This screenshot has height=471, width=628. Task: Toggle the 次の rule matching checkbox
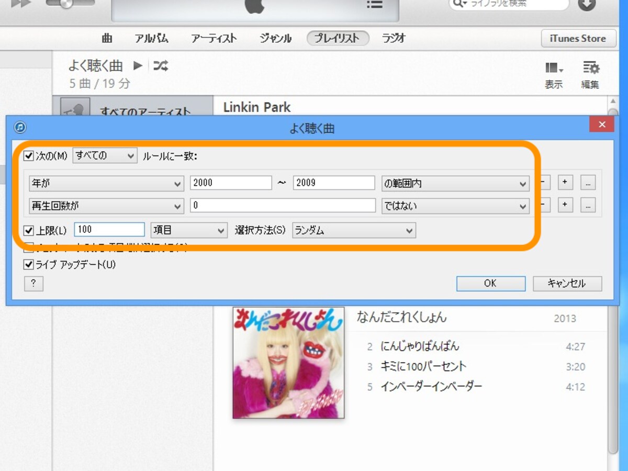coord(29,156)
